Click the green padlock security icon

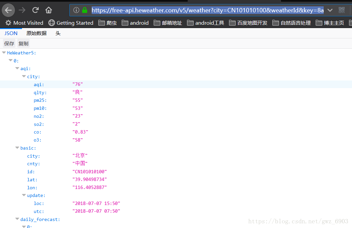[x=85, y=10]
